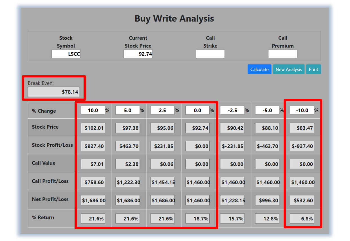Image resolution: width=350 pixels, height=241 pixels.
Task: Click the $-927.40 Stock Profit/Loss cell
Action: (x=302, y=146)
